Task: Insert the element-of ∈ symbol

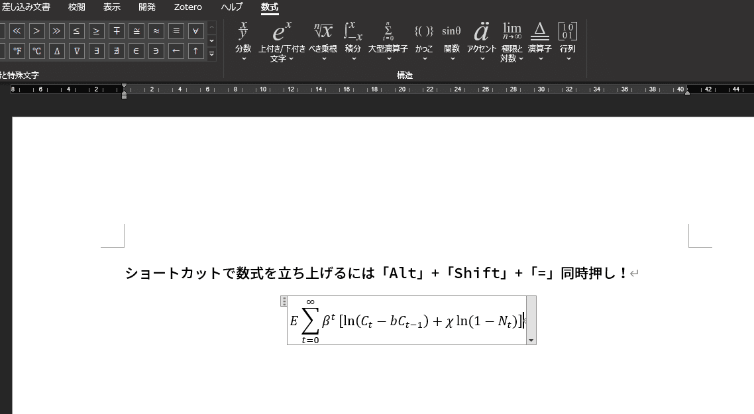Action: [136, 51]
